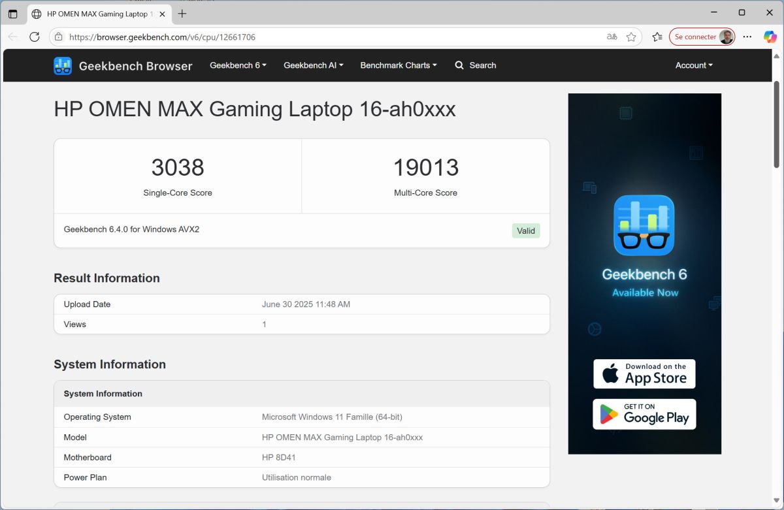784x510 pixels.
Task: Click the green Valid badge
Action: click(526, 231)
